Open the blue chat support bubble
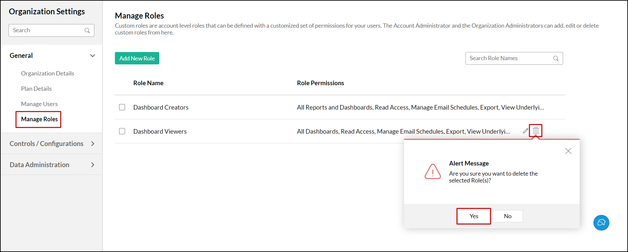This screenshot has height=252, width=628. click(601, 223)
